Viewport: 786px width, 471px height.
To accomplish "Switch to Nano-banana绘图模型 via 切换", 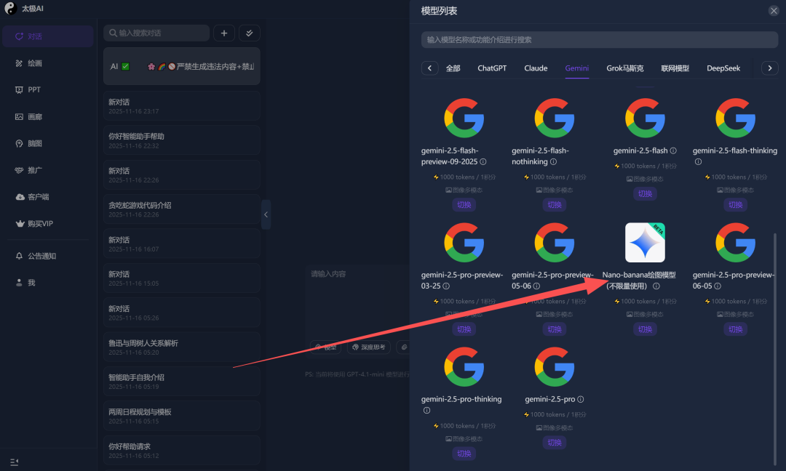I will 645,329.
